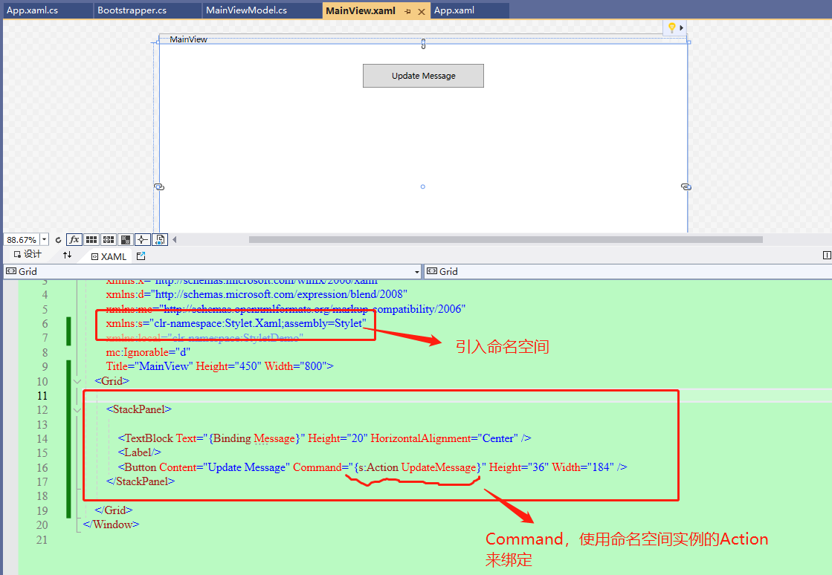Click line number 11 in the gutter
The height and width of the screenshot is (575, 832).
point(42,396)
